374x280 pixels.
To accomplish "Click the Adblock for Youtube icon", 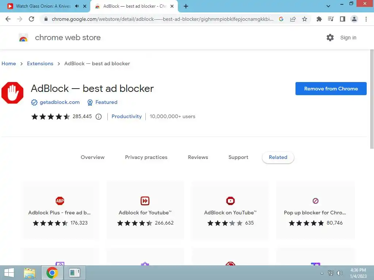I will [145, 201].
